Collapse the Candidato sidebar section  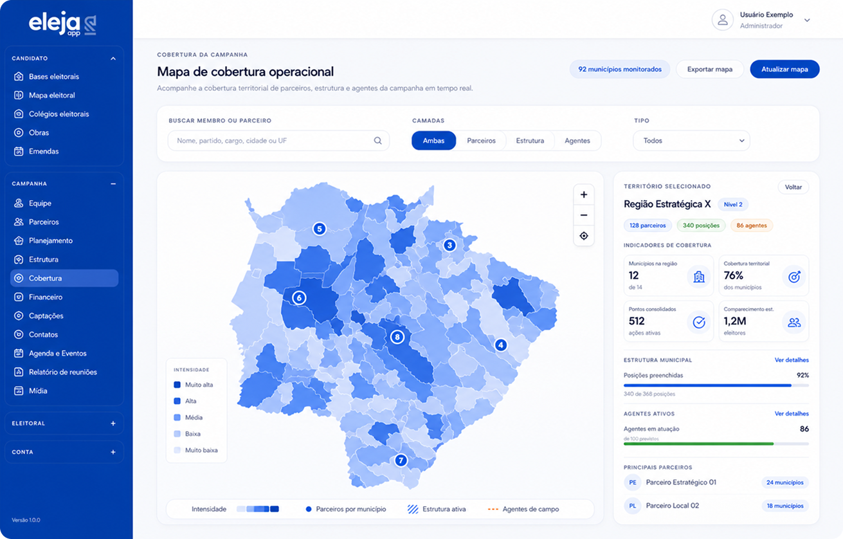113,59
